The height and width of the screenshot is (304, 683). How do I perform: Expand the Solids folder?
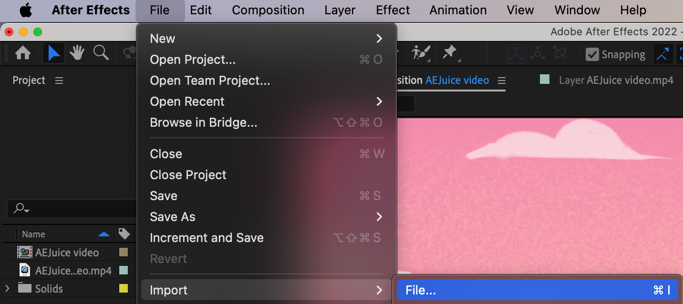(7, 288)
